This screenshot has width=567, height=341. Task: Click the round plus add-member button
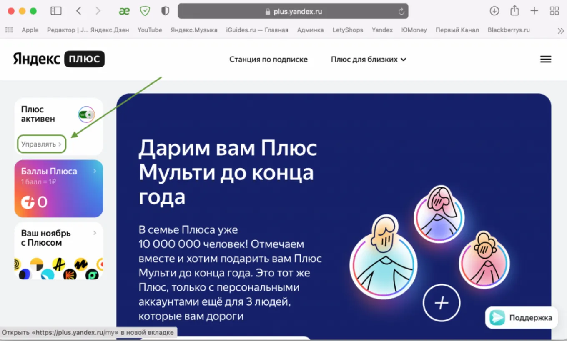coord(442,303)
